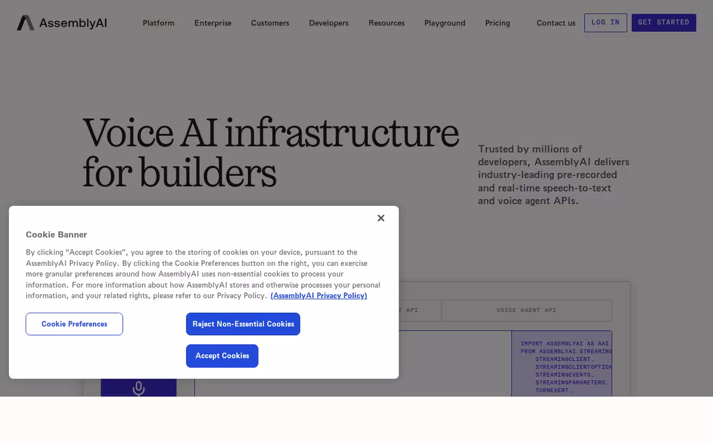Open the Developers menu
This screenshot has height=445, width=713.
pyautogui.click(x=329, y=23)
